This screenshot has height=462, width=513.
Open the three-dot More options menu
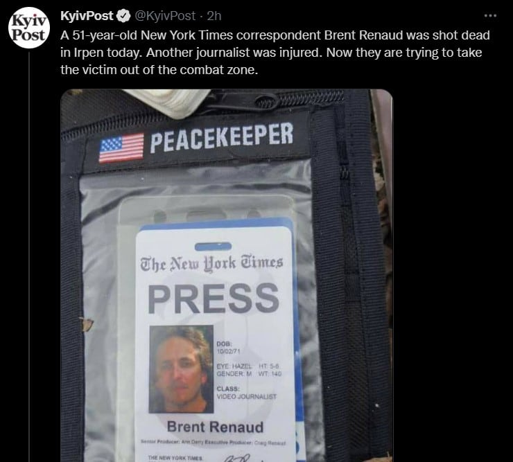click(490, 16)
